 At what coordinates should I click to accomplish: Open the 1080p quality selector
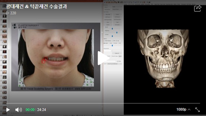click(183, 109)
